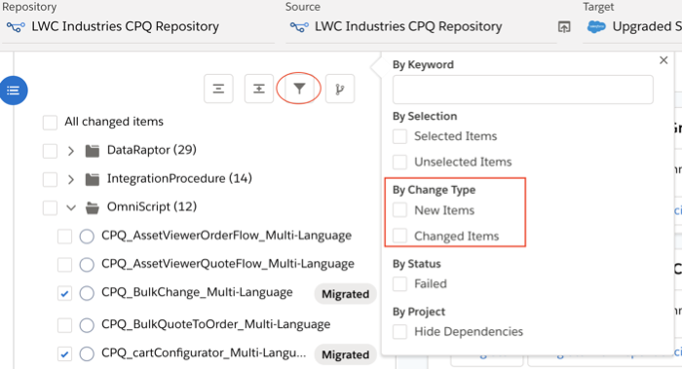Click Source LWC Industries CPQ Repository field
The image size is (682, 369).
[421, 27]
